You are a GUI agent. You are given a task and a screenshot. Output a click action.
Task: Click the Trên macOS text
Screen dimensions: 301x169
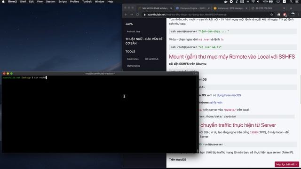coord(178,160)
